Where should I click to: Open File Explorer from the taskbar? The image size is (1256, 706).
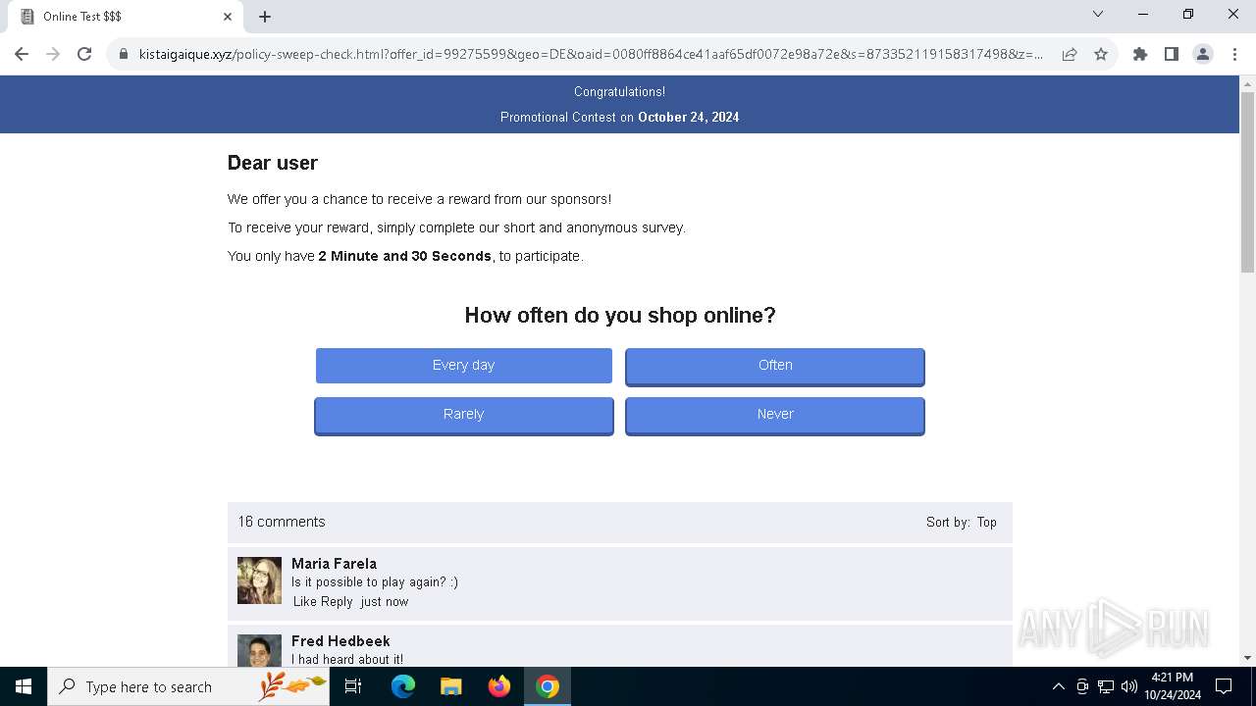point(451,686)
